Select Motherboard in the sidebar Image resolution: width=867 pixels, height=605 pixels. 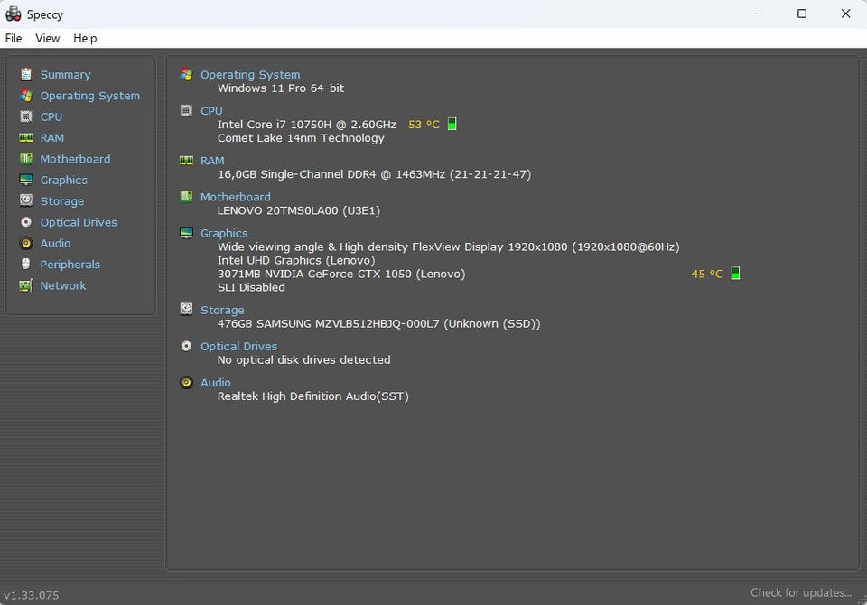75,159
